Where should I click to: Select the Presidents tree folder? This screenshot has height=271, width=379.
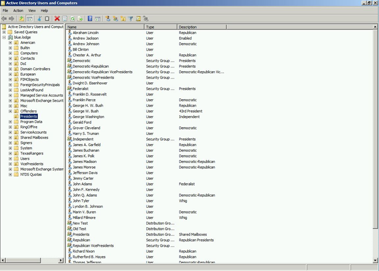[x=28, y=117]
